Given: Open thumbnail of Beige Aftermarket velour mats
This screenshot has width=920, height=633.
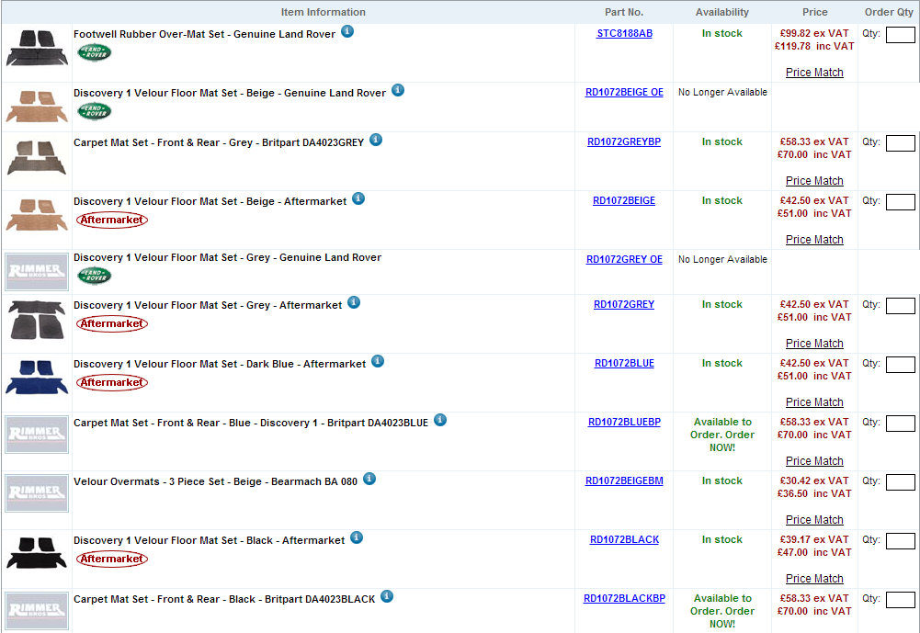Looking at the screenshot, I should click(x=37, y=215).
